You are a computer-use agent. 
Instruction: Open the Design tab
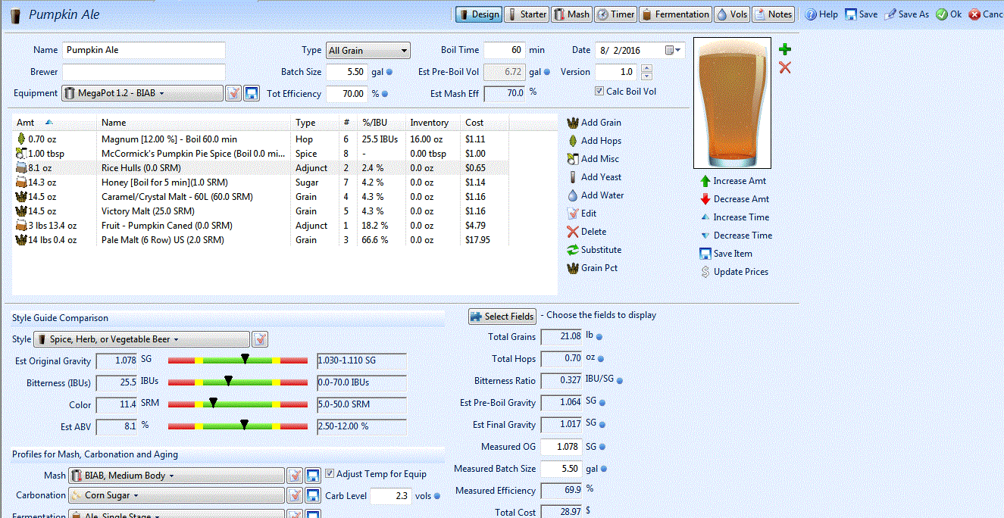pyautogui.click(x=478, y=14)
